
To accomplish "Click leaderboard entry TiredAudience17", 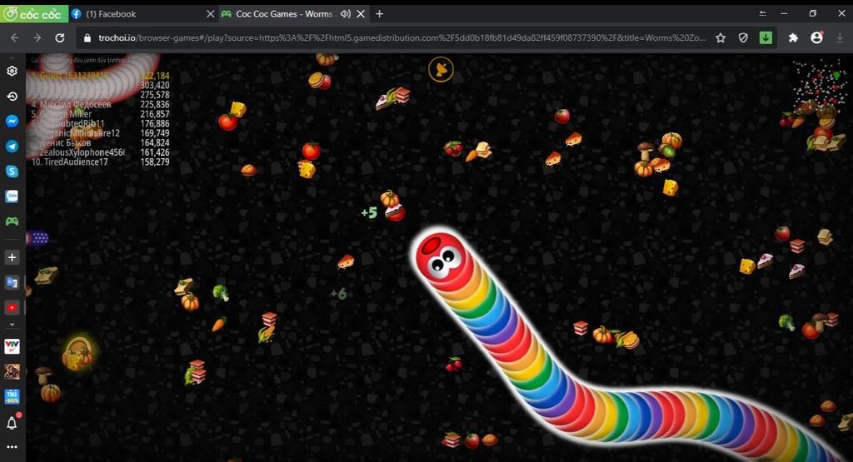I will click(x=70, y=162).
